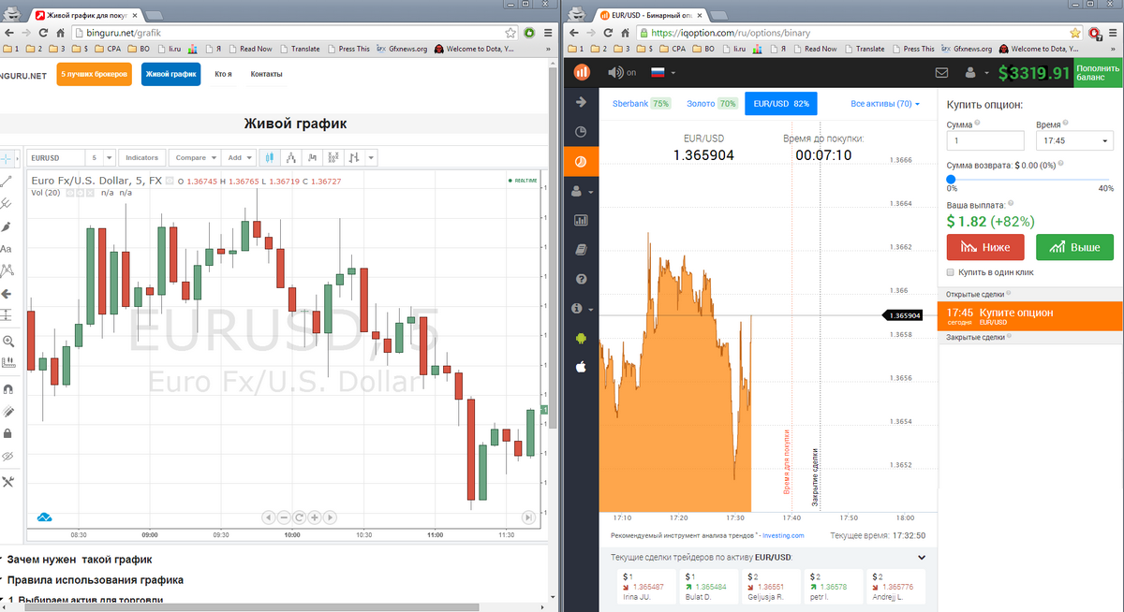
Task: Expand info icon menu in sidebar
Action: click(581, 308)
